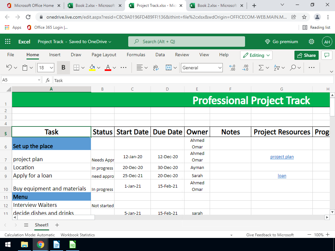Expand the Paste options dropdown arrow
This screenshot has height=251, width=335.
pos(31,68)
